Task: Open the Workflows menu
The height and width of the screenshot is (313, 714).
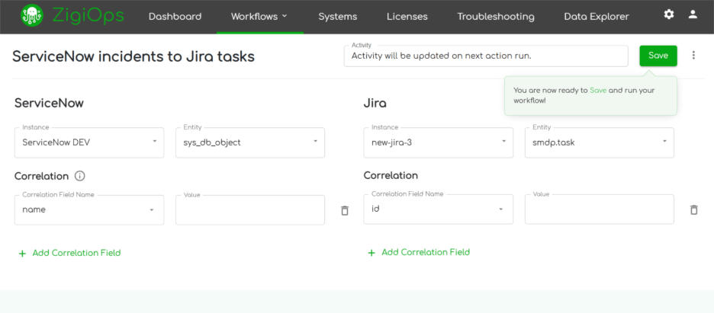Action: 259,17
